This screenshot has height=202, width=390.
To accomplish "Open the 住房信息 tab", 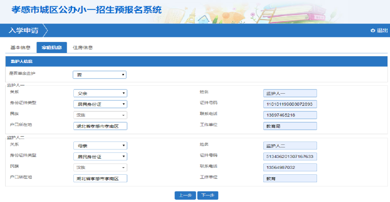I will (x=83, y=47).
